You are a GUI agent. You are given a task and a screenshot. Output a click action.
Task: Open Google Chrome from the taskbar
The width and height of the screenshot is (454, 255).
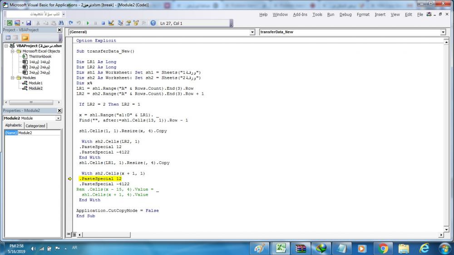[x=383, y=248]
